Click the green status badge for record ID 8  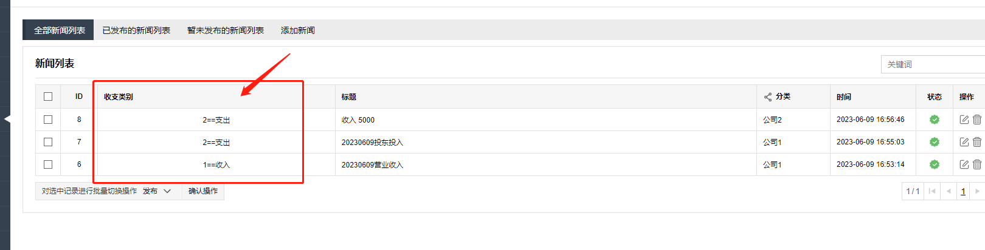[935, 120]
